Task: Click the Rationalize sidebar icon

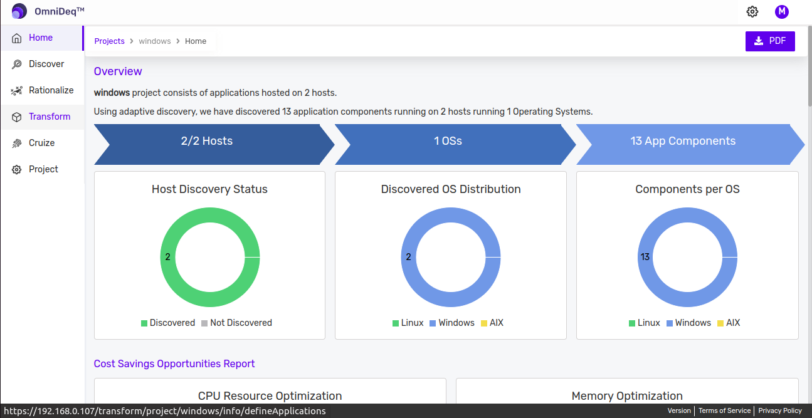Action: coord(17,91)
